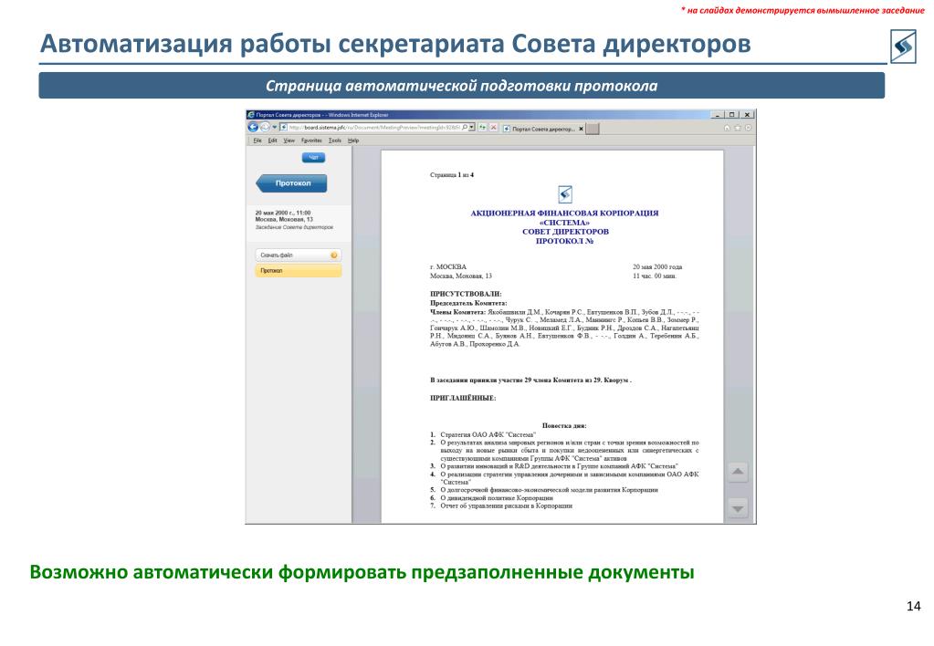Click the "ПРИСУТСТВОВАЛИ:" heading
Screen dimensions: 934x646
(466, 294)
